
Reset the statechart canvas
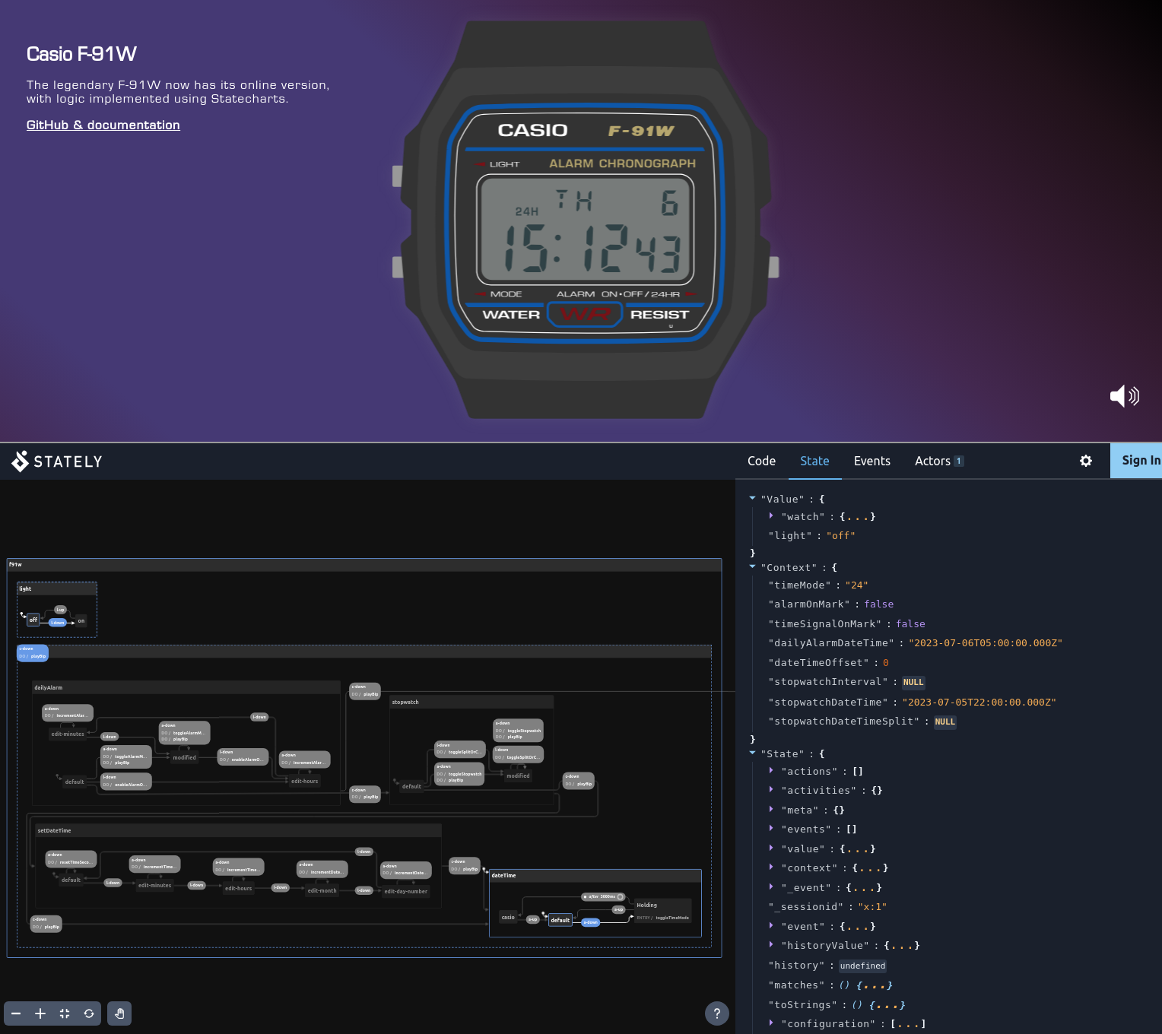[x=89, y=1013]
